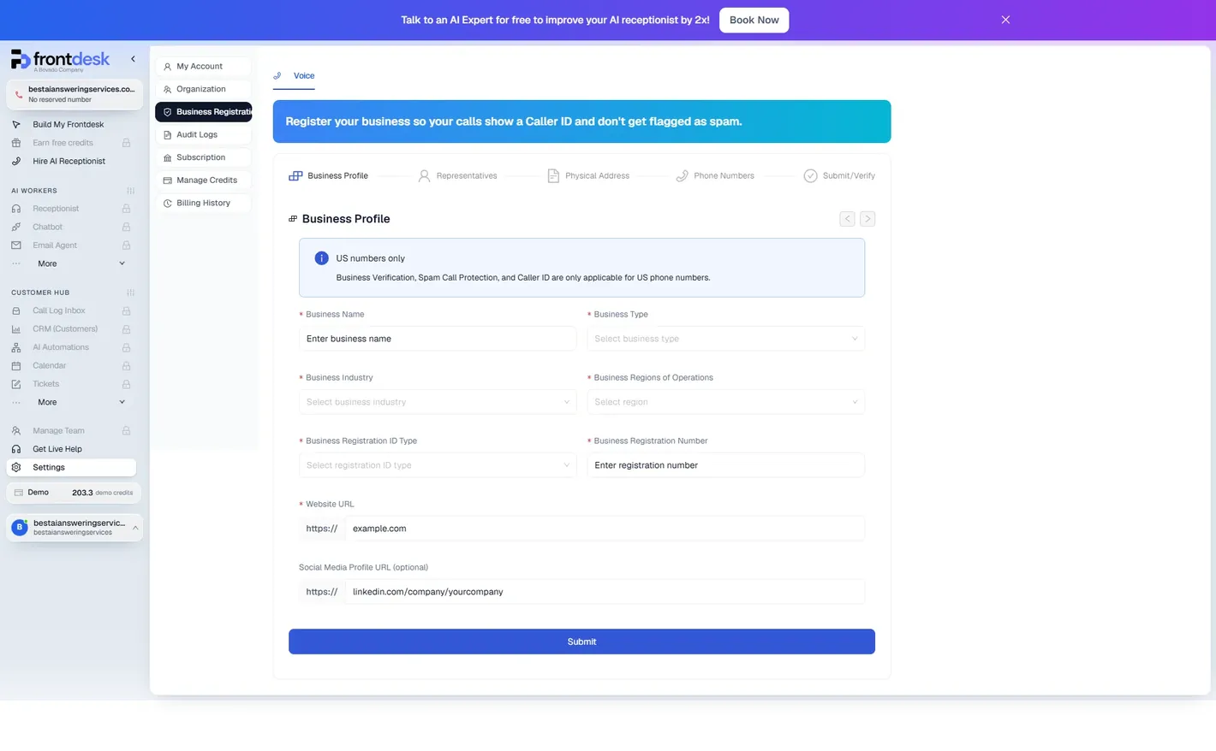Open the Business Regions of Operations dropdown
Image resolution: width=1216 pixels, height=751 pixels.
725,402
